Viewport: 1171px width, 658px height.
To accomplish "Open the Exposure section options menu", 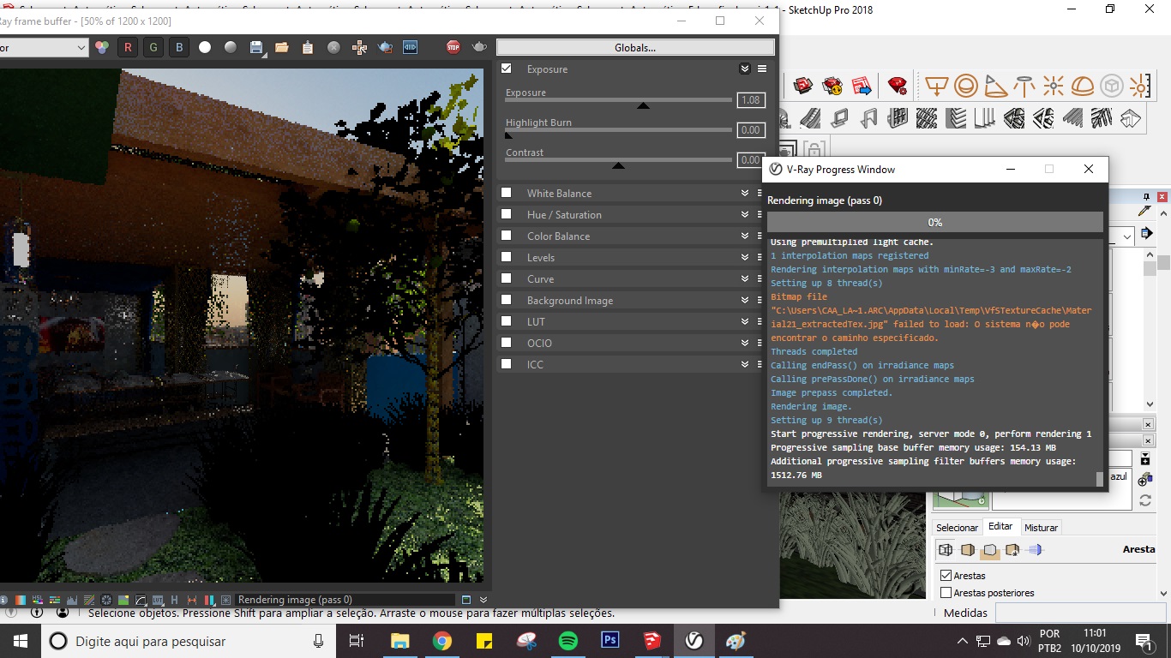I will (x=761, y=69).
